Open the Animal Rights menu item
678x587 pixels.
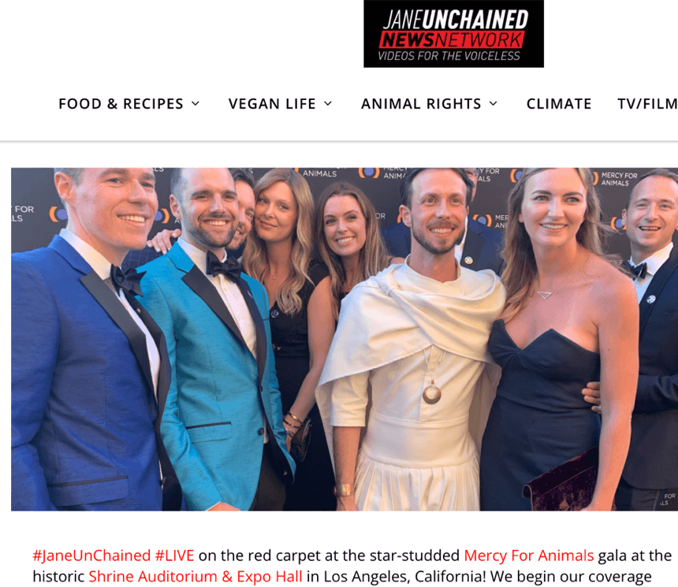point(421,104)
